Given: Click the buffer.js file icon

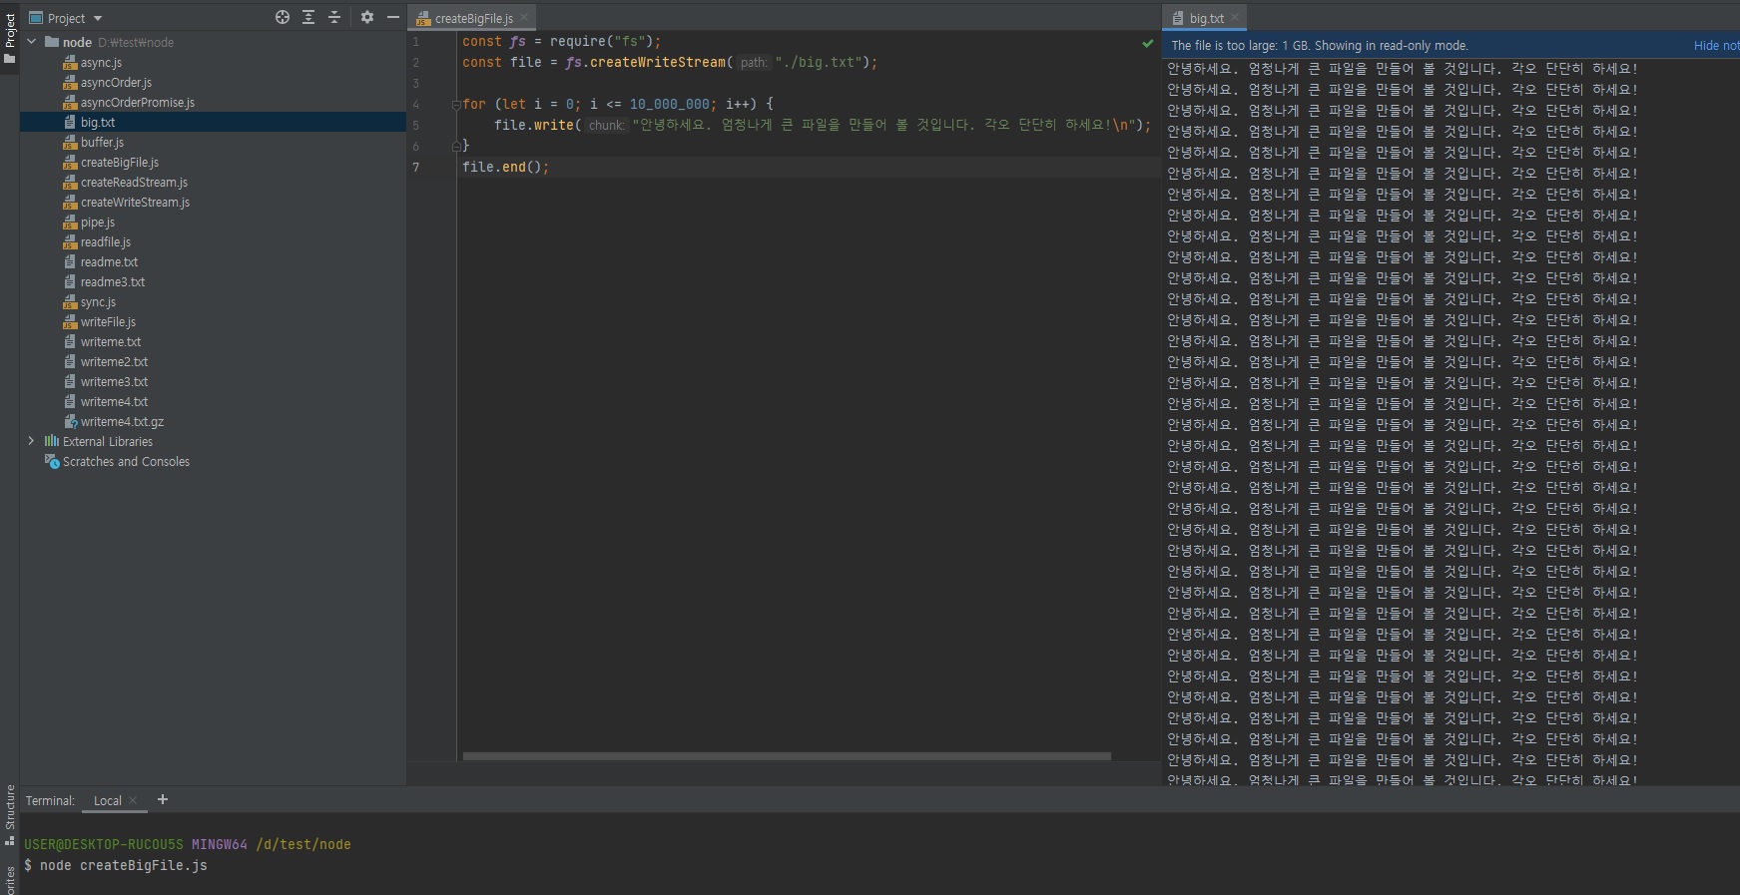Looking at the screenshot, I should click(x=70, y=143).
